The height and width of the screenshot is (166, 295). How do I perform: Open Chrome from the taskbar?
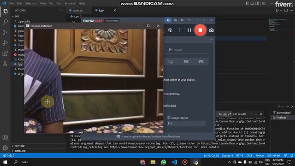[142, 162]
